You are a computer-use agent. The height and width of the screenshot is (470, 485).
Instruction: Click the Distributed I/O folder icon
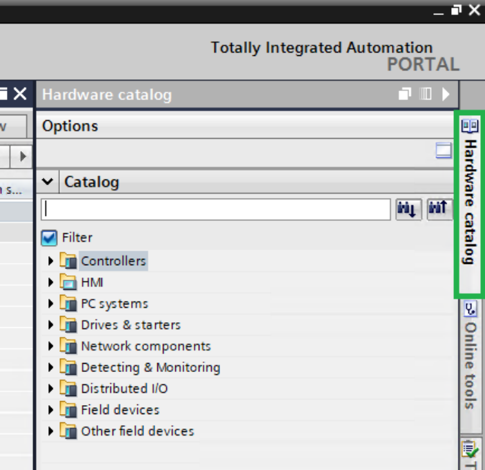pos(68,388)
